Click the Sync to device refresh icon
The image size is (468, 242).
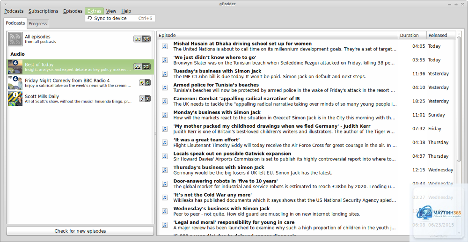pos(89,18)
